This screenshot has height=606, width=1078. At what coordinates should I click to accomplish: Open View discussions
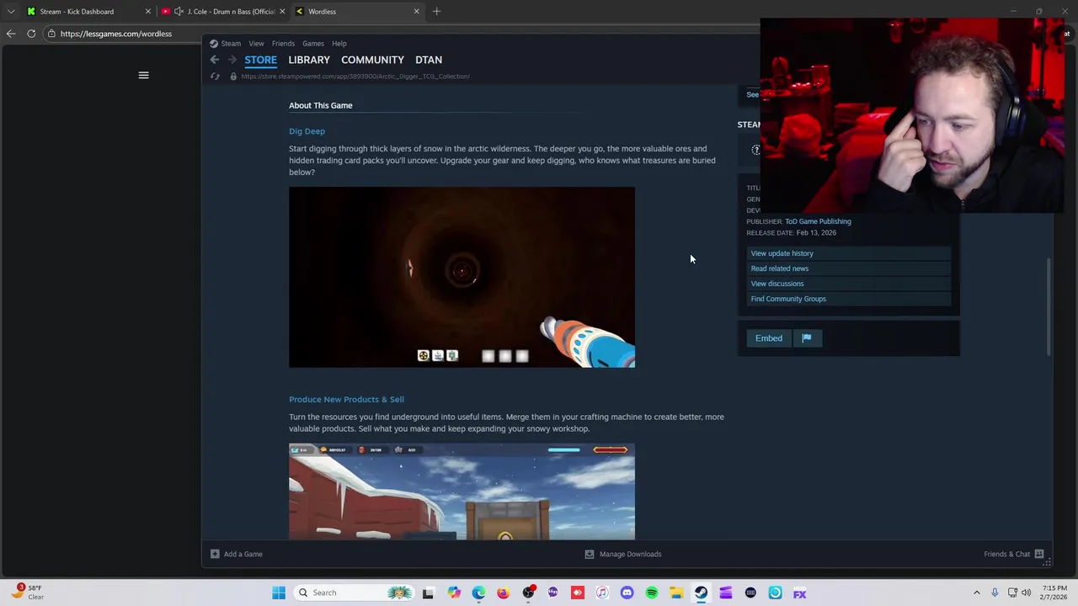click(x=849, y=284)
